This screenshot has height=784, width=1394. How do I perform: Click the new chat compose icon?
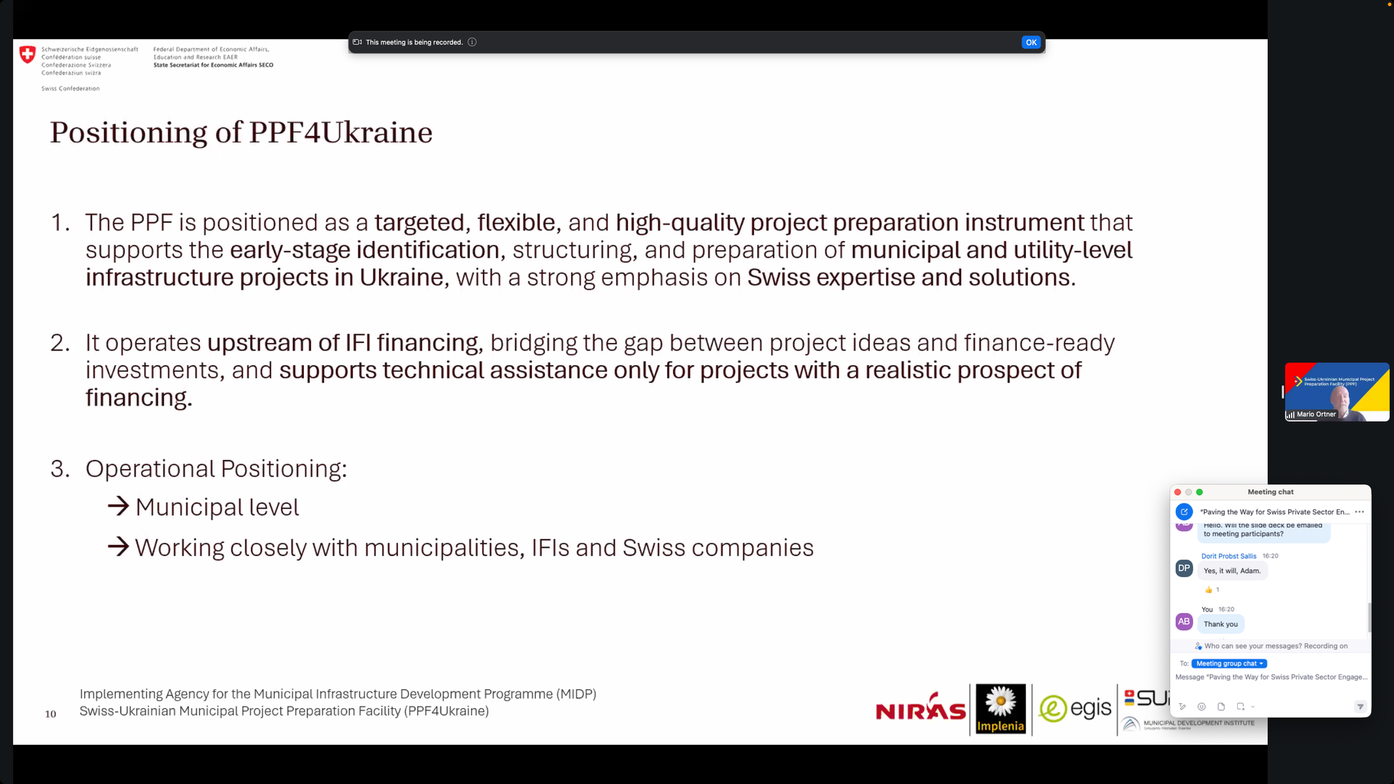click(x=1184, y=512)
